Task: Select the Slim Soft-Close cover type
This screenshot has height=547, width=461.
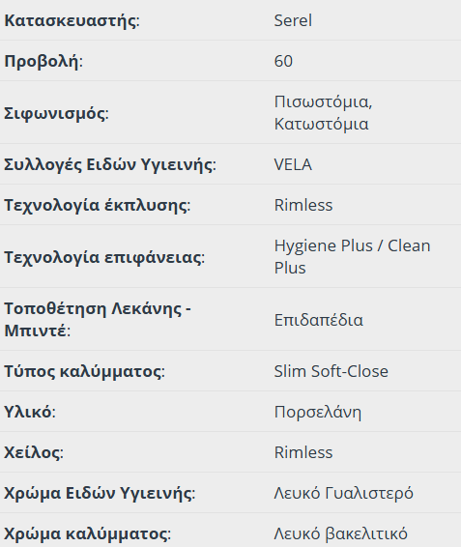Action: click(x=331, y=371)
